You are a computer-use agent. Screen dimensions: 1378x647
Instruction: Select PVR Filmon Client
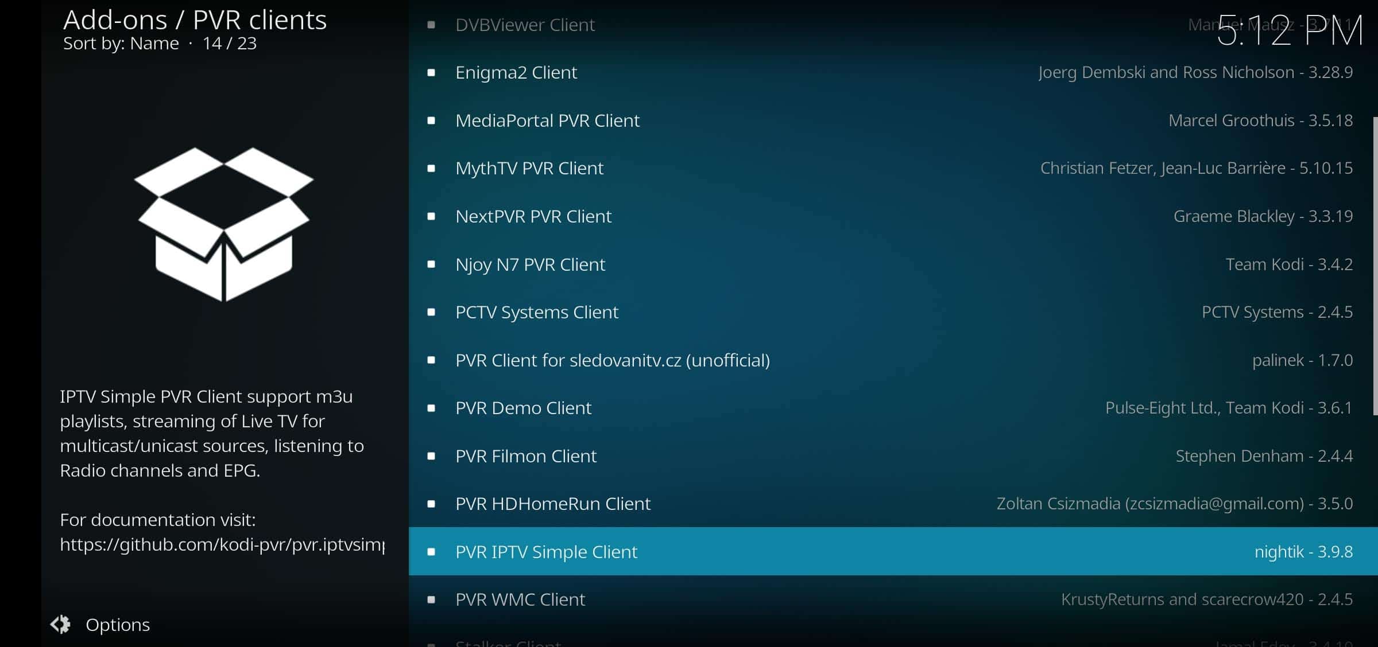[x=893, y=456]
